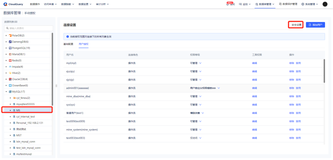Image resolution: width=333 pixels, height=160 pixels.
Task: Open the 审计分析 menu
Action: 102,4
